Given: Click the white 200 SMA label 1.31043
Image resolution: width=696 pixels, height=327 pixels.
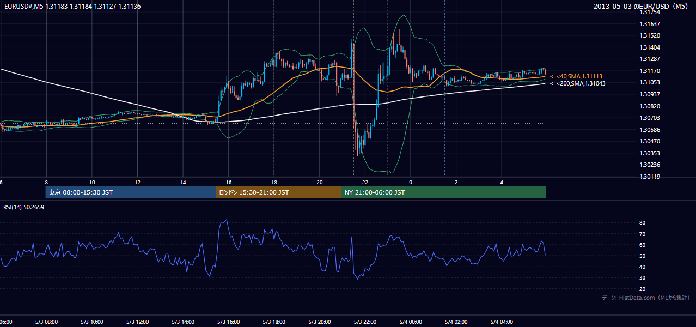Looking at the screenshot, I should [x=578, y=83].
